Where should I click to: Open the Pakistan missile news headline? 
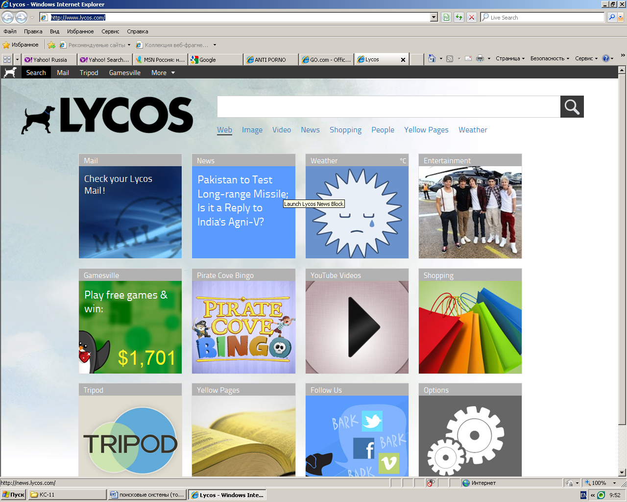point(243,201)
